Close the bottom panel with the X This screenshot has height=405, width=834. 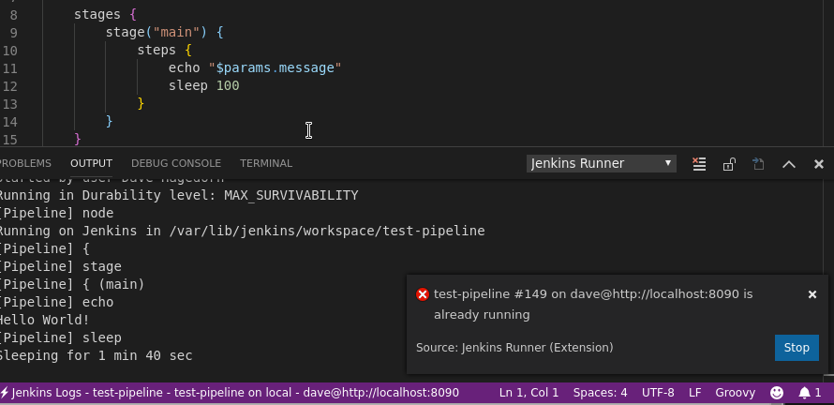[819, 164]
